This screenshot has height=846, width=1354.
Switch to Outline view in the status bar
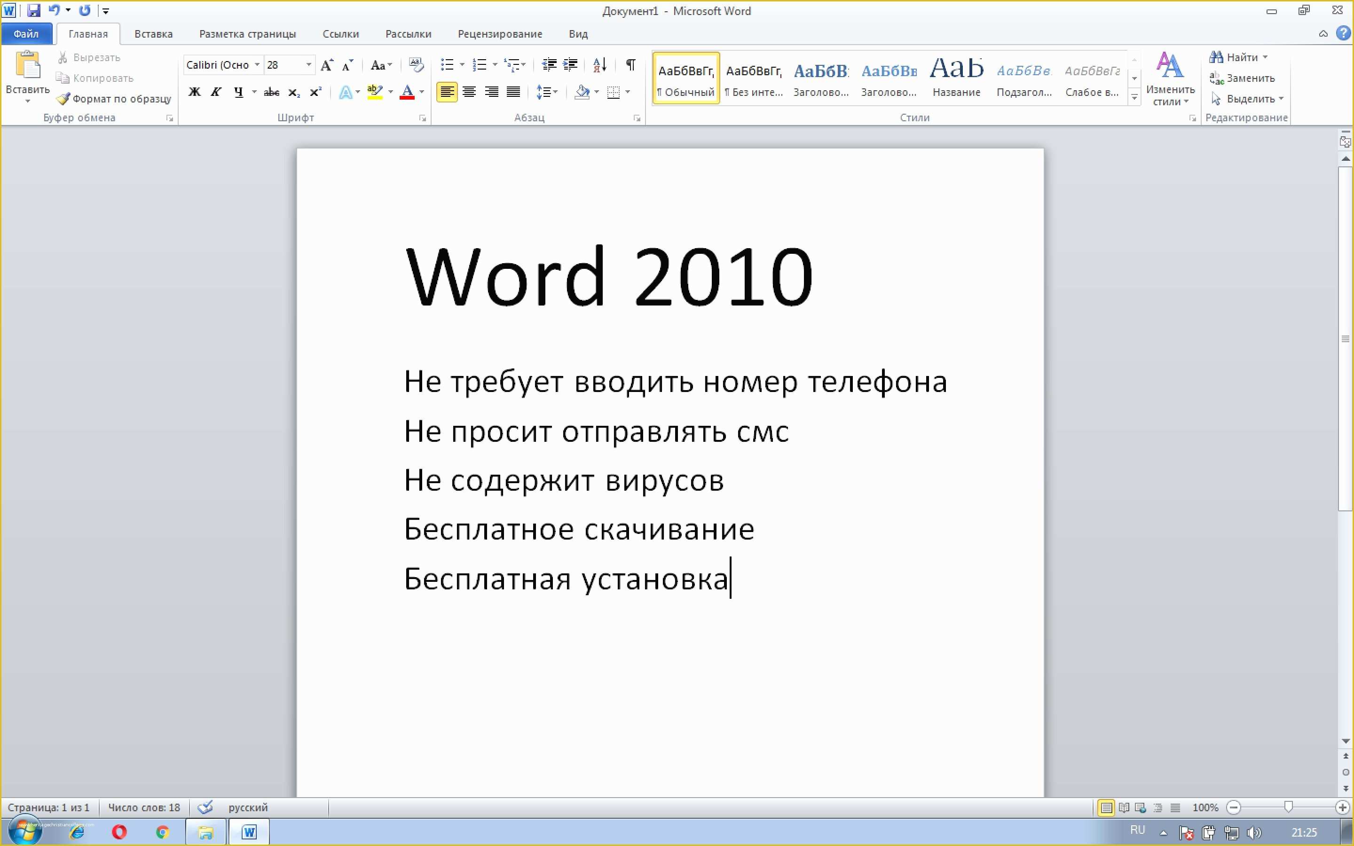coord(1157,807)
